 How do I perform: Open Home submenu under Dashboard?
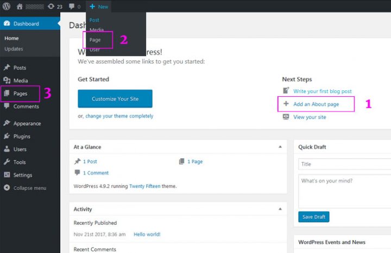[11, 38]
